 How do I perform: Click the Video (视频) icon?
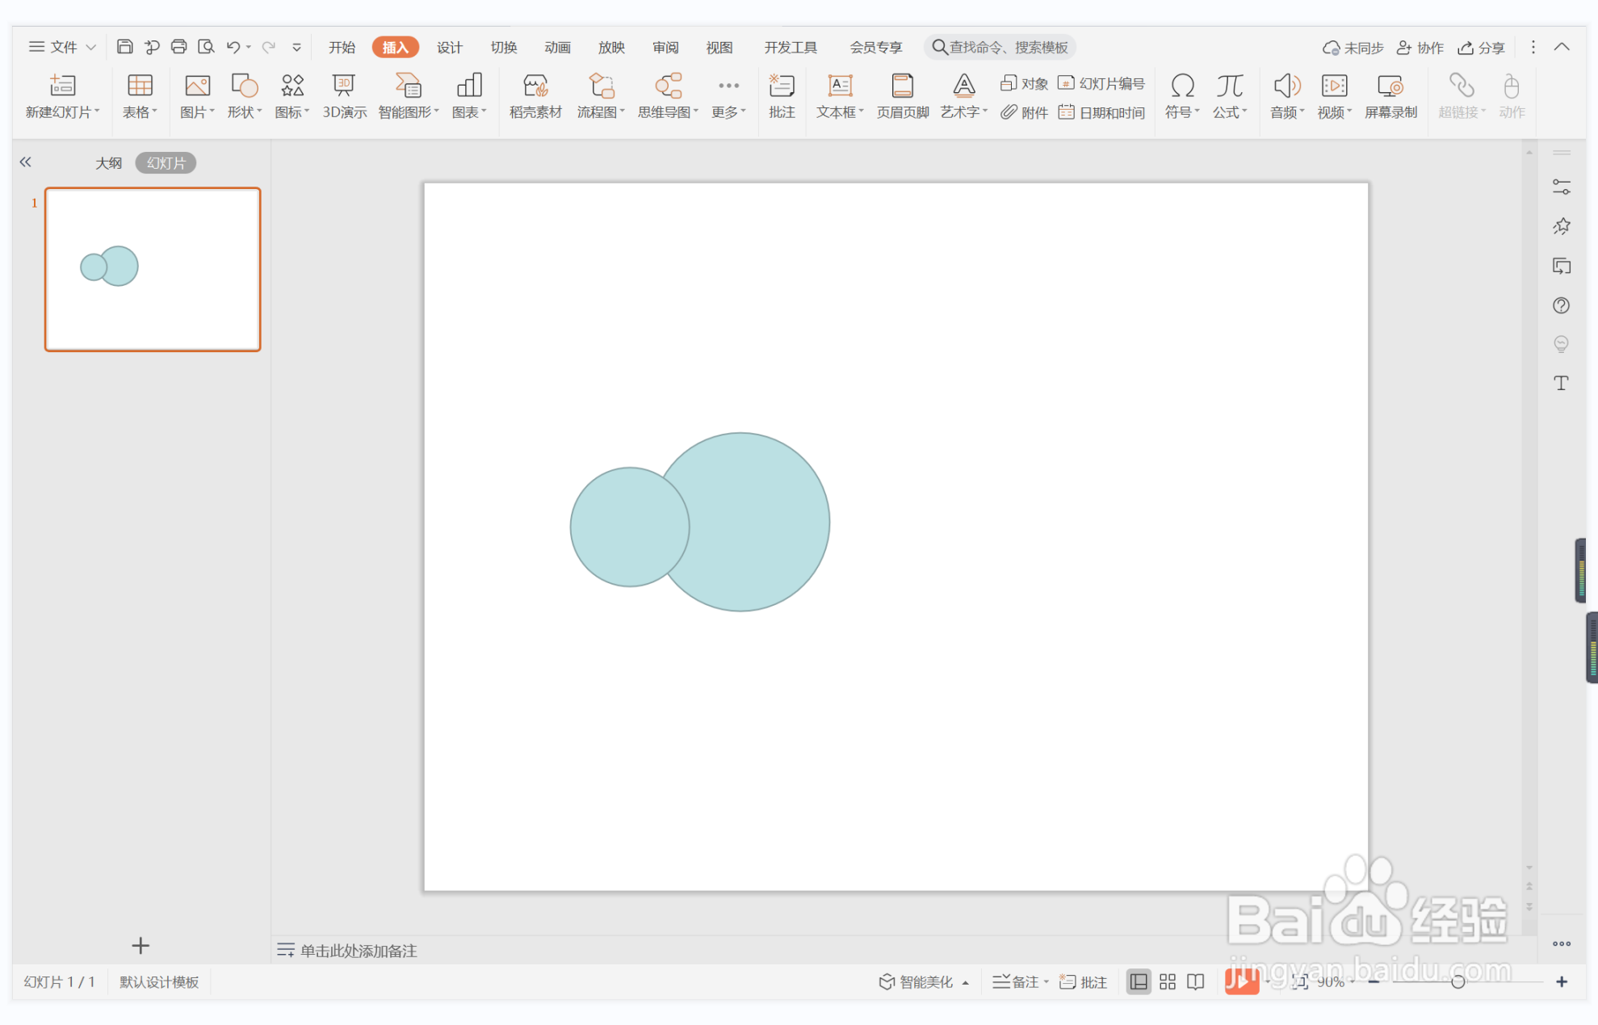[x=1334, y=86]
